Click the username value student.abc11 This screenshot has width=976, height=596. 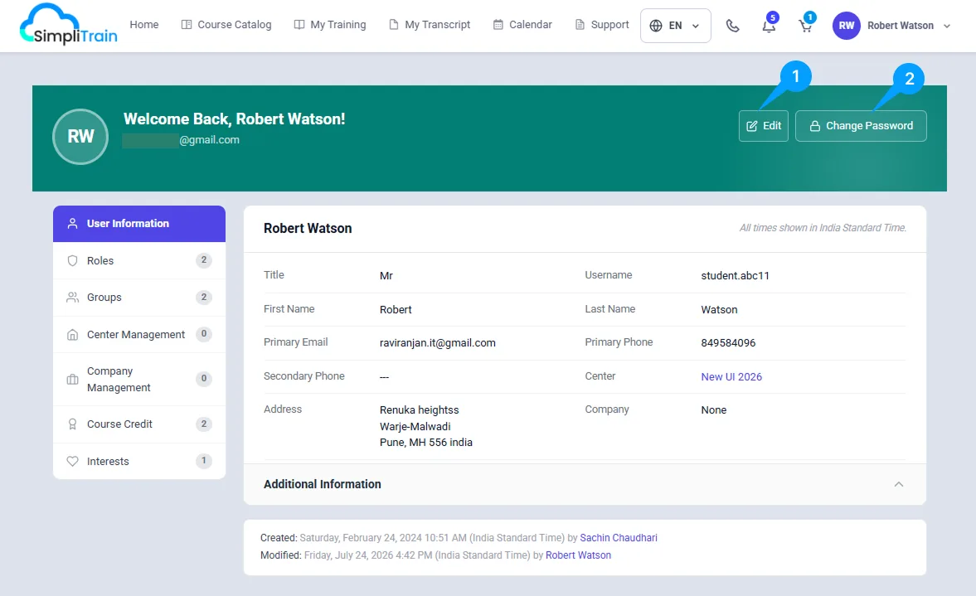736,275
